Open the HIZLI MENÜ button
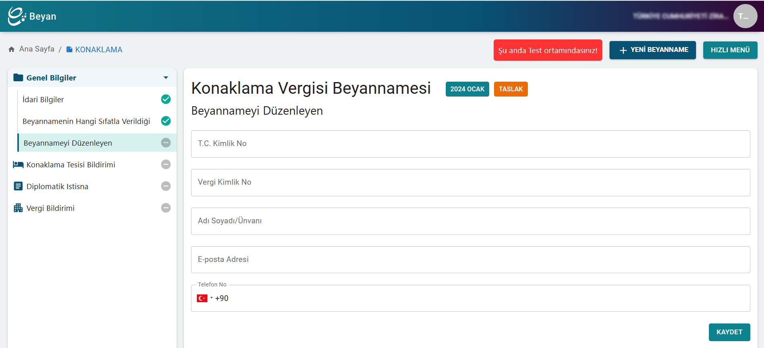The image size is (764, 348). pyautogui.click(x=730, y=50)
